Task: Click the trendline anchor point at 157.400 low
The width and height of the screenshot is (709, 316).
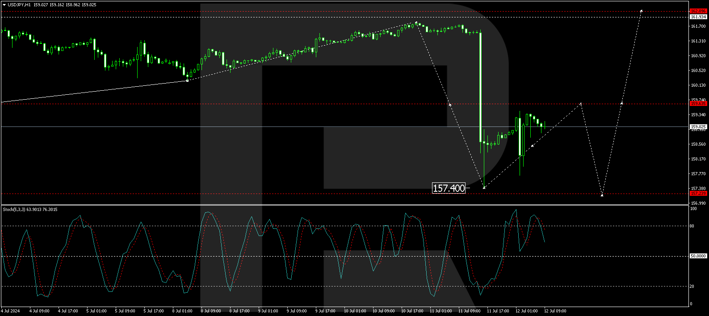Action: 484,187
